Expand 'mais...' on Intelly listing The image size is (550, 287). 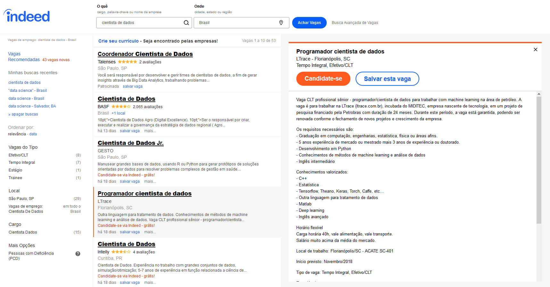pos(150,283)
